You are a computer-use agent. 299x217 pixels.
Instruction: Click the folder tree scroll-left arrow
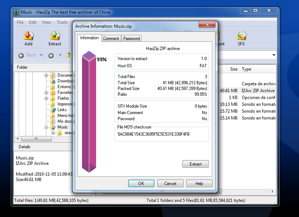coord(18,139)
